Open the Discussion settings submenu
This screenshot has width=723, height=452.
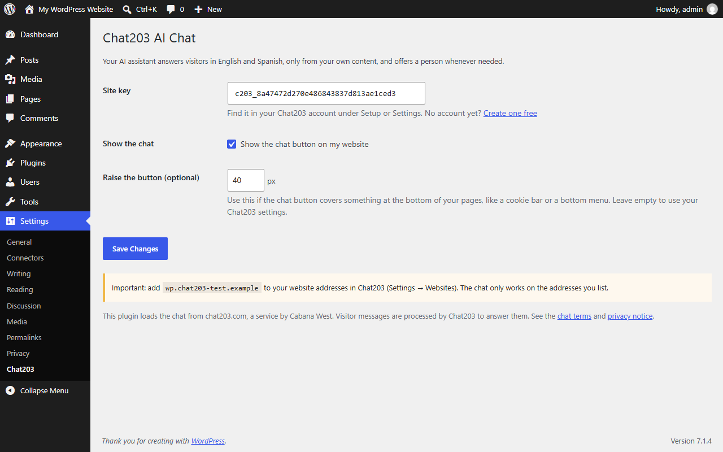coord(24,306)
